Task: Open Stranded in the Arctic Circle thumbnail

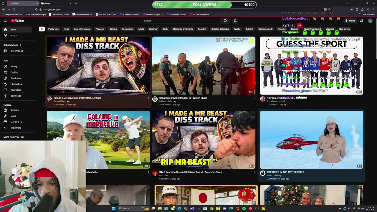Action: [311, 140]
